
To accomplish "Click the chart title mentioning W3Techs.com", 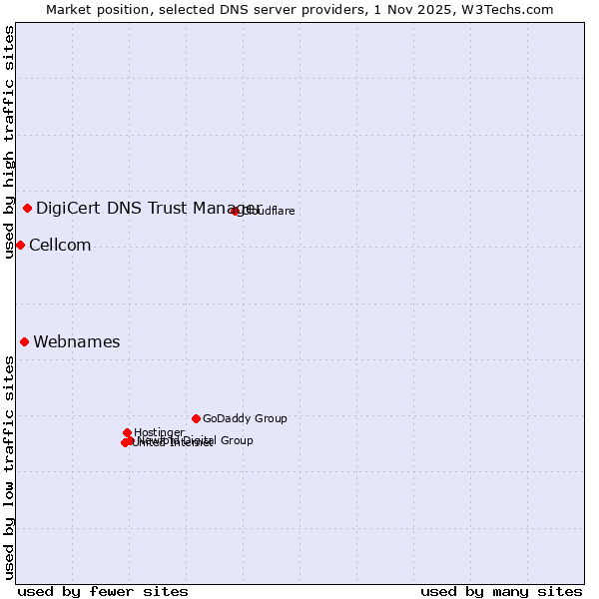I will [299, 9].
